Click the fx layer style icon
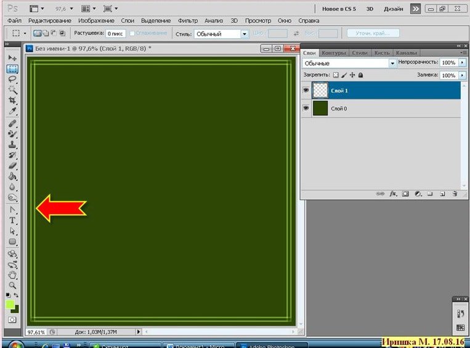This screenshot has height=348, width=470. 393,193
